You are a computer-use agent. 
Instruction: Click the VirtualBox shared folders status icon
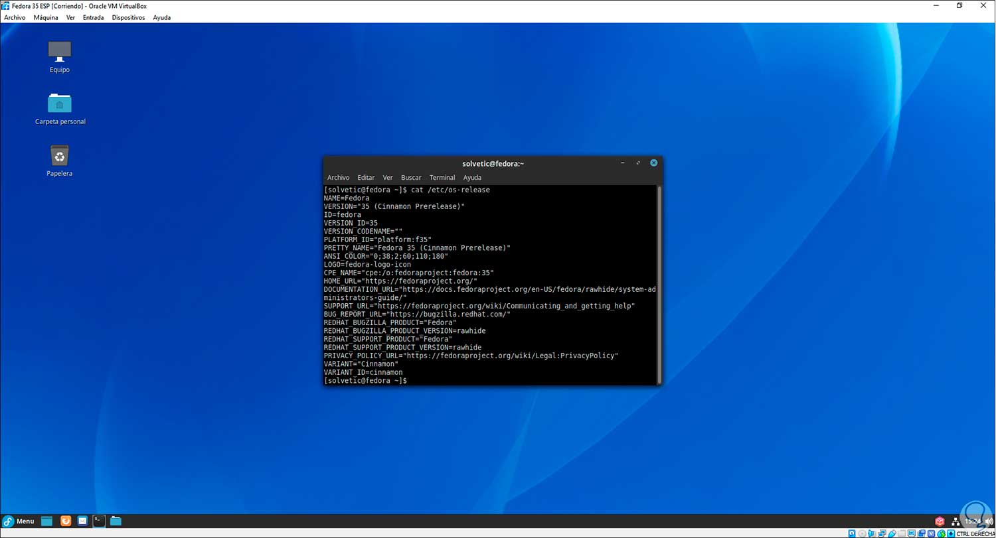(x=902, y=533)
